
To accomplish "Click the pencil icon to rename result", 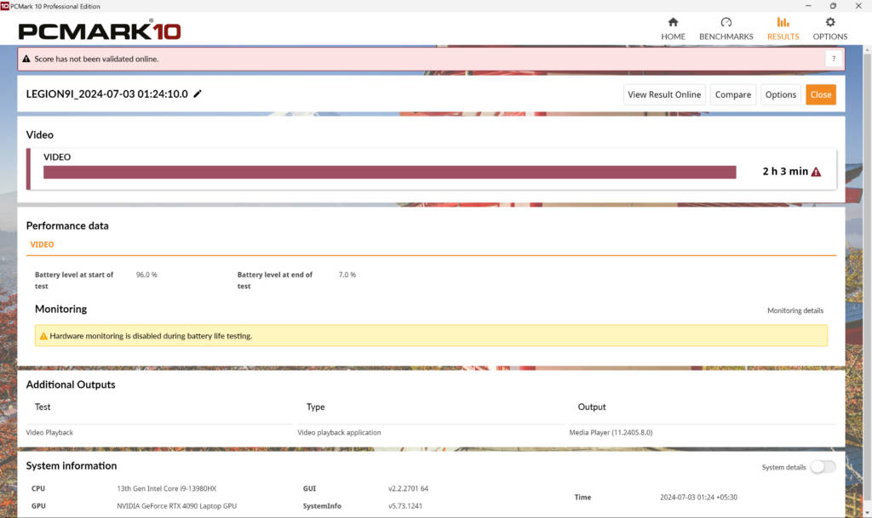I will tap(198, 94).
